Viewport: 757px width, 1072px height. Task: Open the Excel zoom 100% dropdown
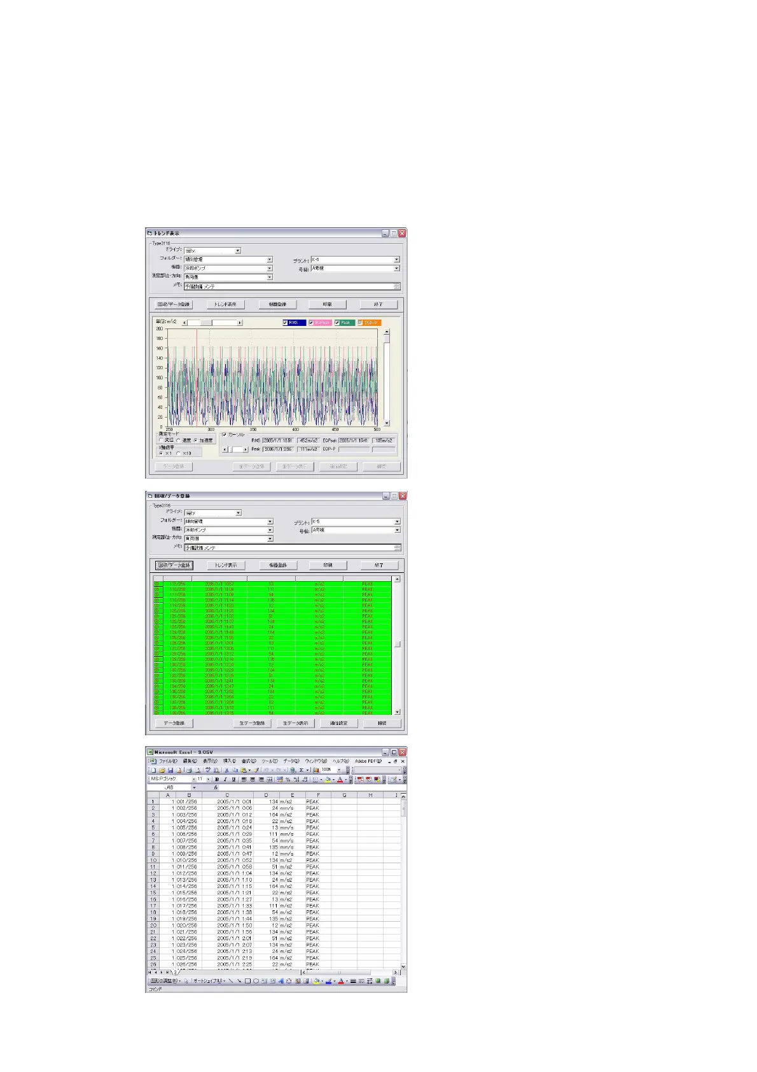coord(338,770)
